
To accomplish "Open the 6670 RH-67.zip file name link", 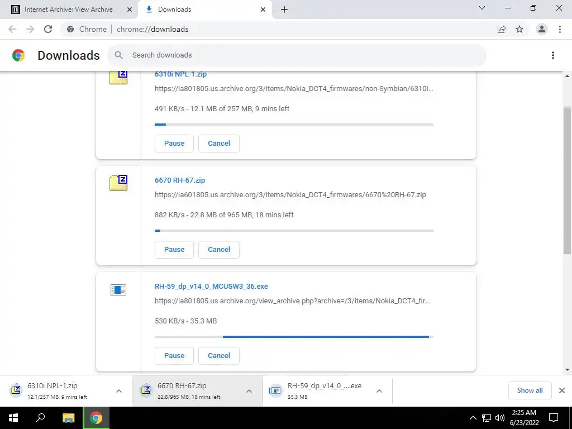I will (180, 180).
